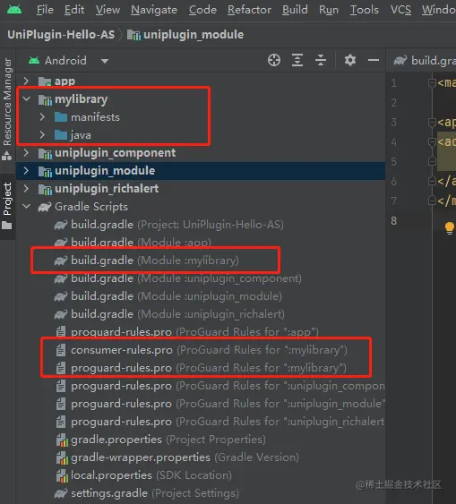Click fold marker on editor line 4
456x504 pixels.
(432, 141)
